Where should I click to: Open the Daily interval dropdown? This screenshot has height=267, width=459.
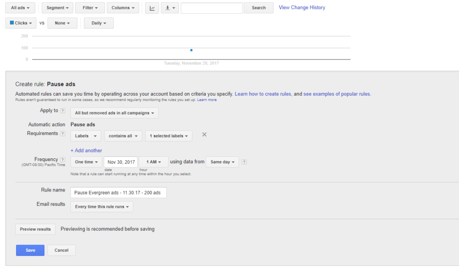(x=99, y=23)
